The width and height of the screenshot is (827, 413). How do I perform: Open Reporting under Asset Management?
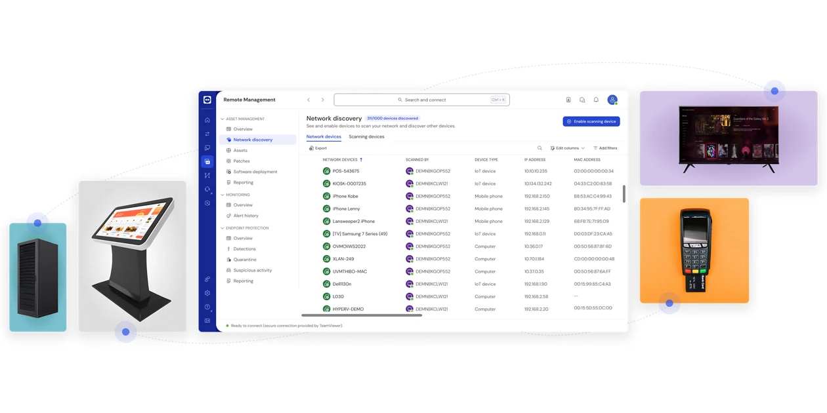click(x=244, y=182)
